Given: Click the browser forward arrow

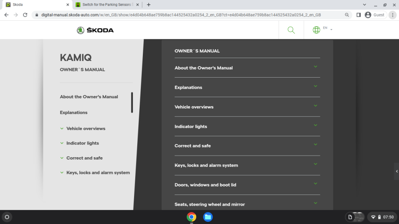Looking at the screenshot, I should click(x=16, y=15).
